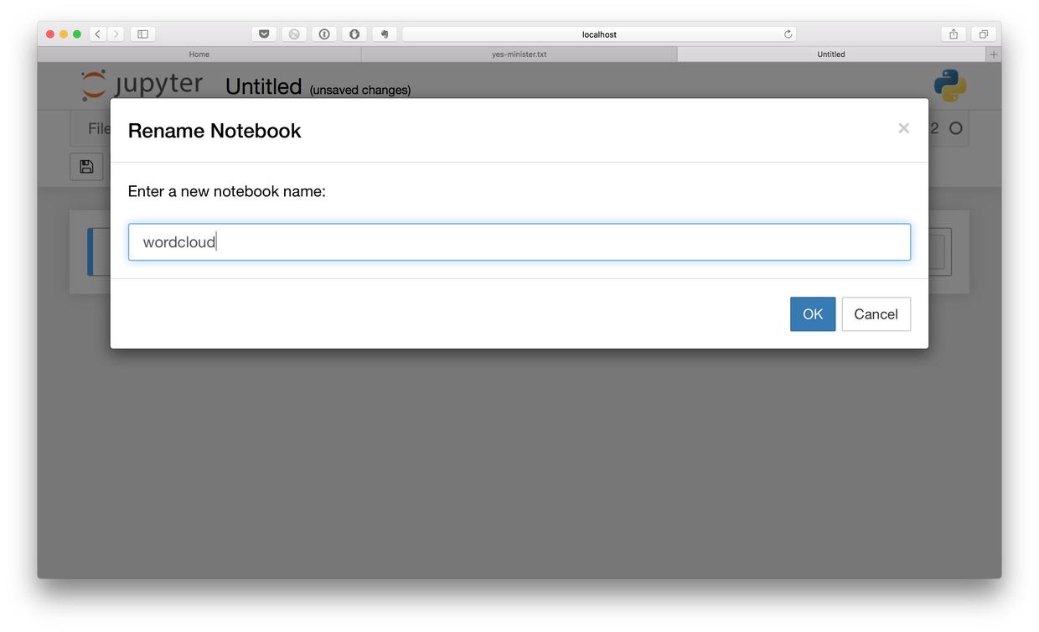Switch to the yes-minister.txt tab
1039x632 pixels.
[x=519, y=54]
